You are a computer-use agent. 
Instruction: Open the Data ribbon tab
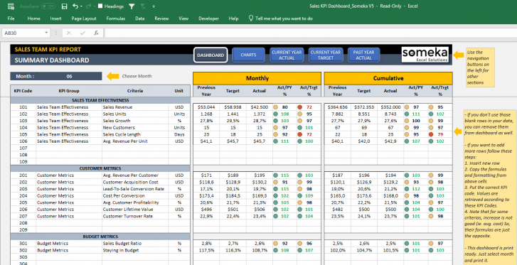140,18
